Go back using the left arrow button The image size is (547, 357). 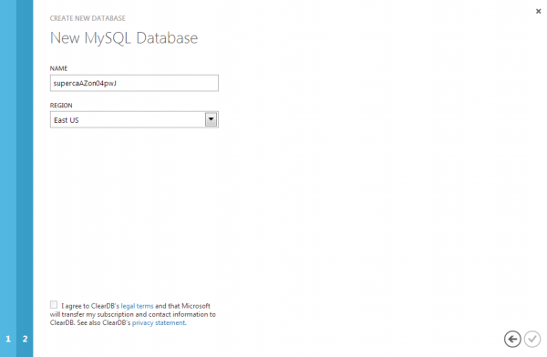coord(512,339)
